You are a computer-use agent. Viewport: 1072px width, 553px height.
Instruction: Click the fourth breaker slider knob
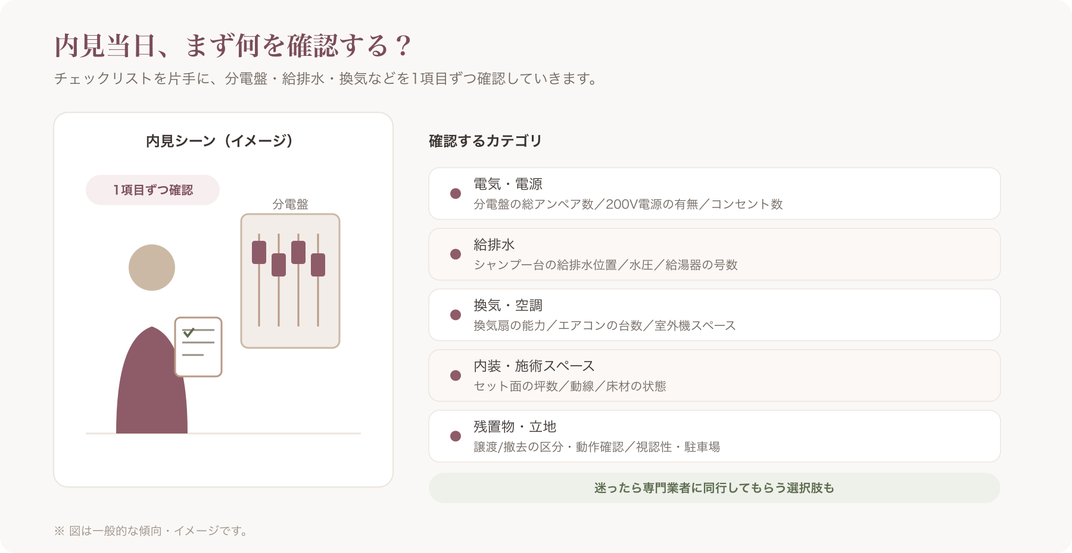point(318,265)
